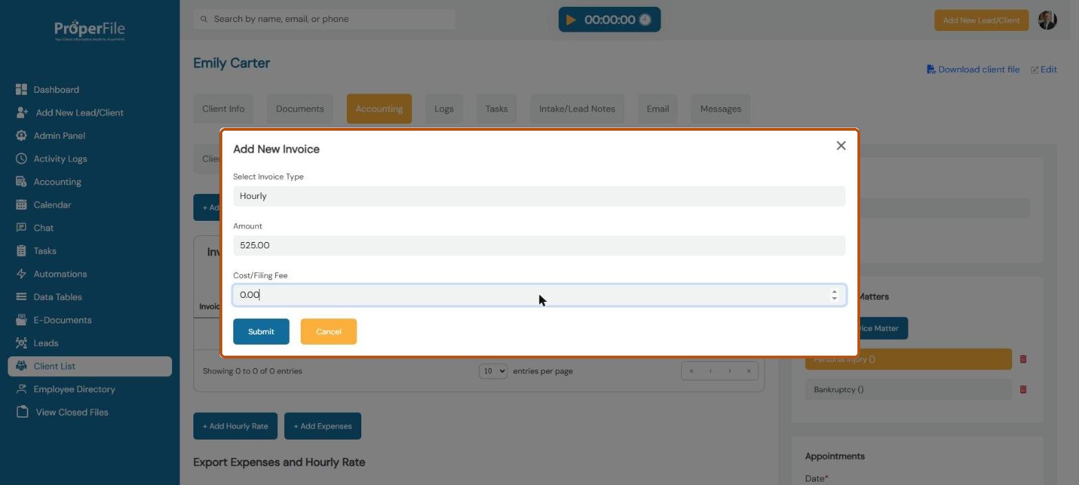Click the Accounting sidebar icon

[x=21, y=182]
